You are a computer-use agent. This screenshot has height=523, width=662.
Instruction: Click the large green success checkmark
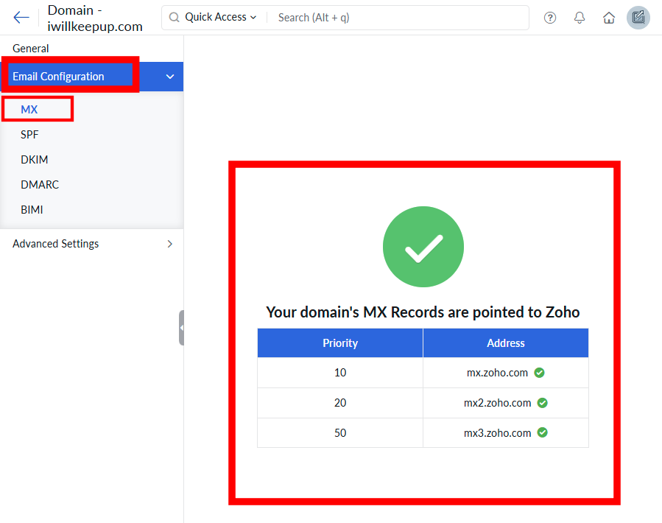click(x=423, y=247)
